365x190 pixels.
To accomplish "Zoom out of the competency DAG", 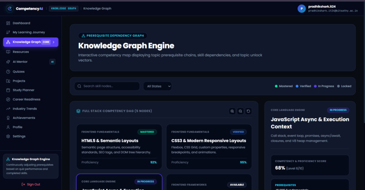I will (240, 111).
